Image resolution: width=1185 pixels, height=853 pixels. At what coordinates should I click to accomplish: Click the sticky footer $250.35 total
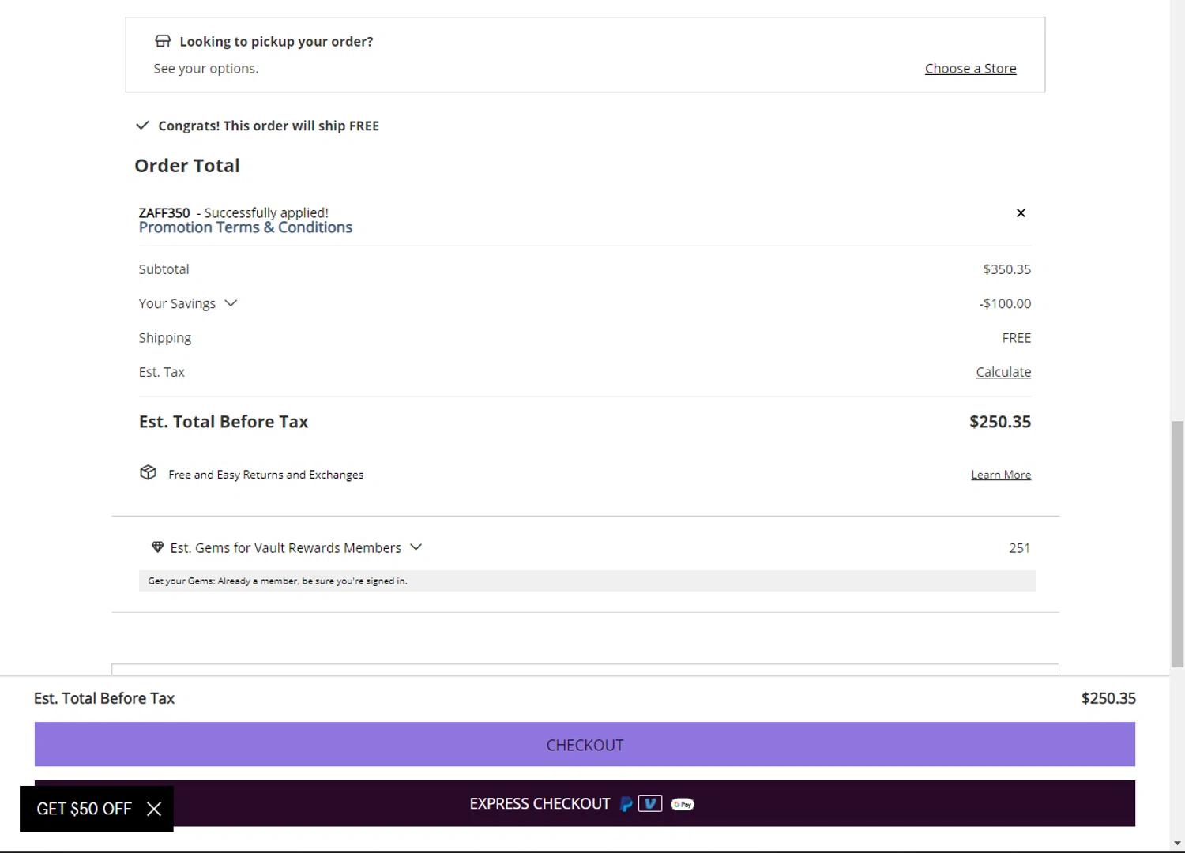click(1108, 698)
